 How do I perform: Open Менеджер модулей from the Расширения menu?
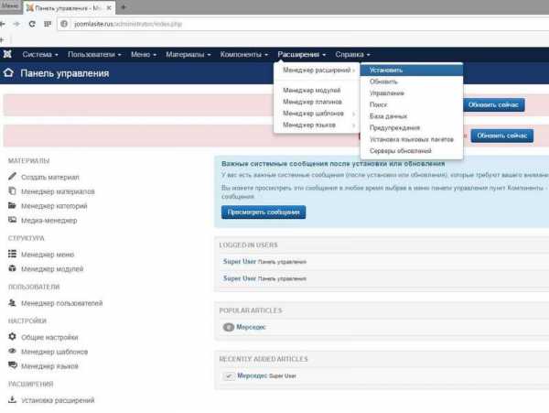(317, 91)
